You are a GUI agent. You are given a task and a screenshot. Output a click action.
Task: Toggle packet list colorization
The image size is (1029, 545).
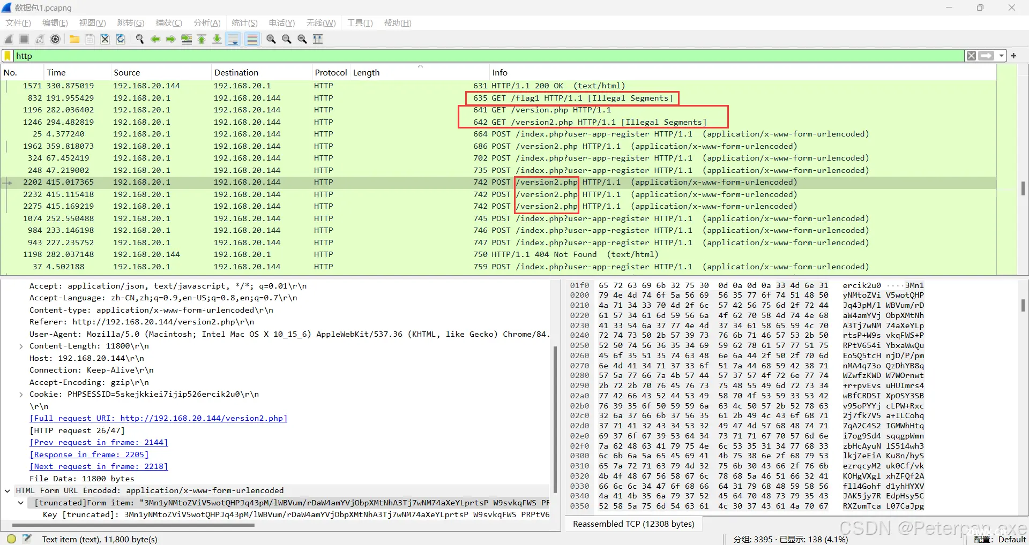pos(252,39)
